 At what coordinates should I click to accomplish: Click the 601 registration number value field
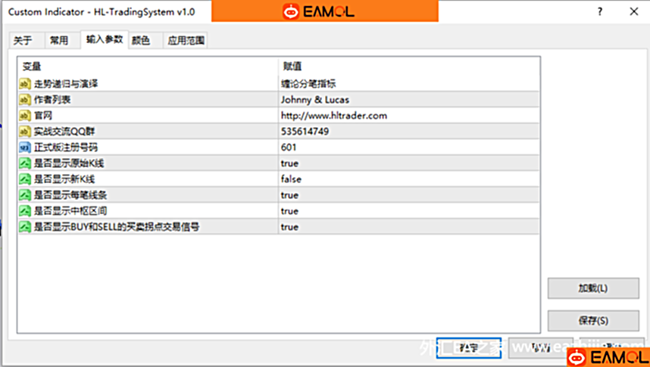pyautogui.click(x=289, y=148)
